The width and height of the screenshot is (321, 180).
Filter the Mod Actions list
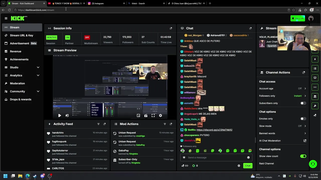[165, 124]
